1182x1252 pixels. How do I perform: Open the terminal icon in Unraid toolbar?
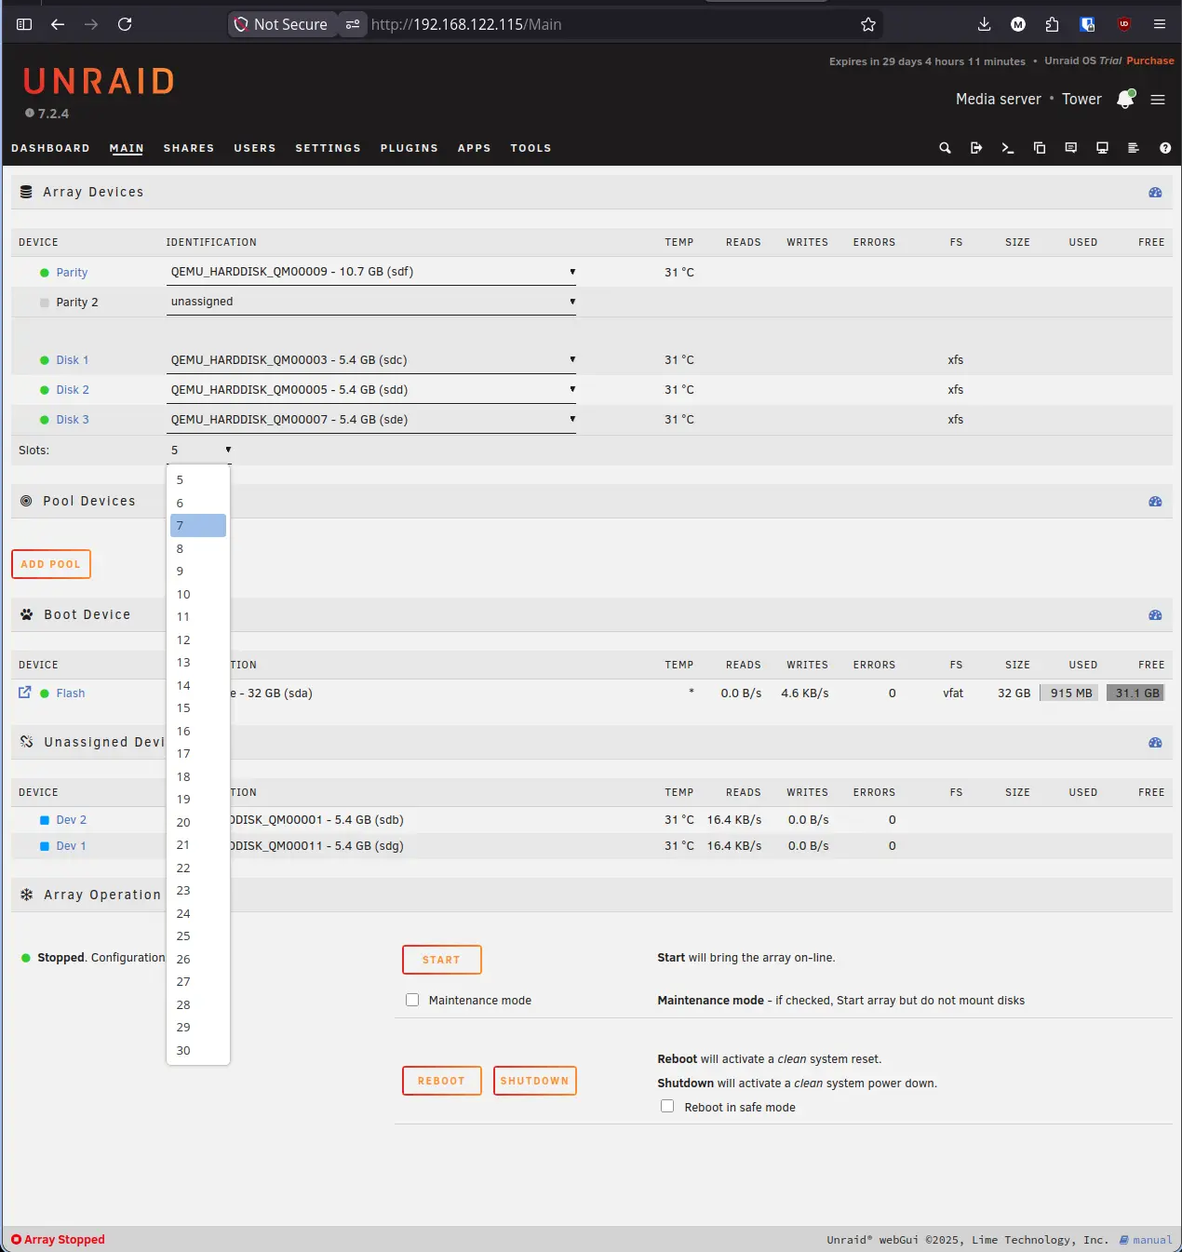pos(1008,148)
